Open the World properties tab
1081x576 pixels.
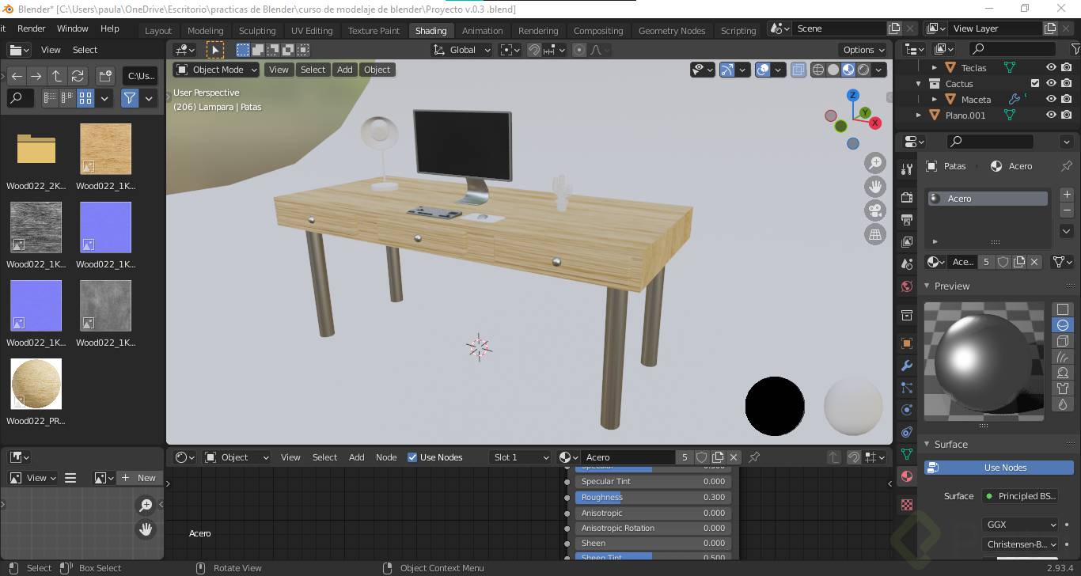[x=907, y=286]
